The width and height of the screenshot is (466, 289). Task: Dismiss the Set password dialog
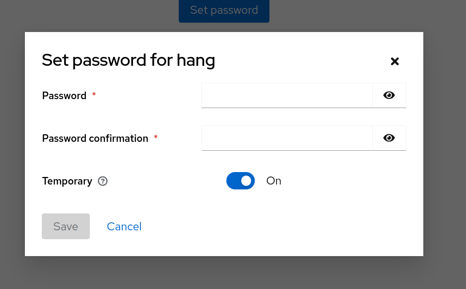coord(395,61)
